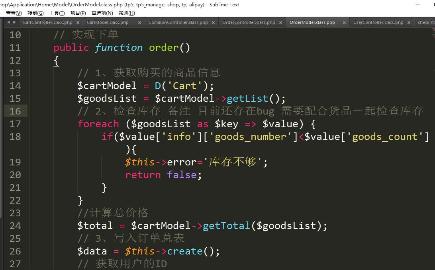435x270 pixels.
Task: Switch to the CartController.class.php tab
Action: click(47, 23)
